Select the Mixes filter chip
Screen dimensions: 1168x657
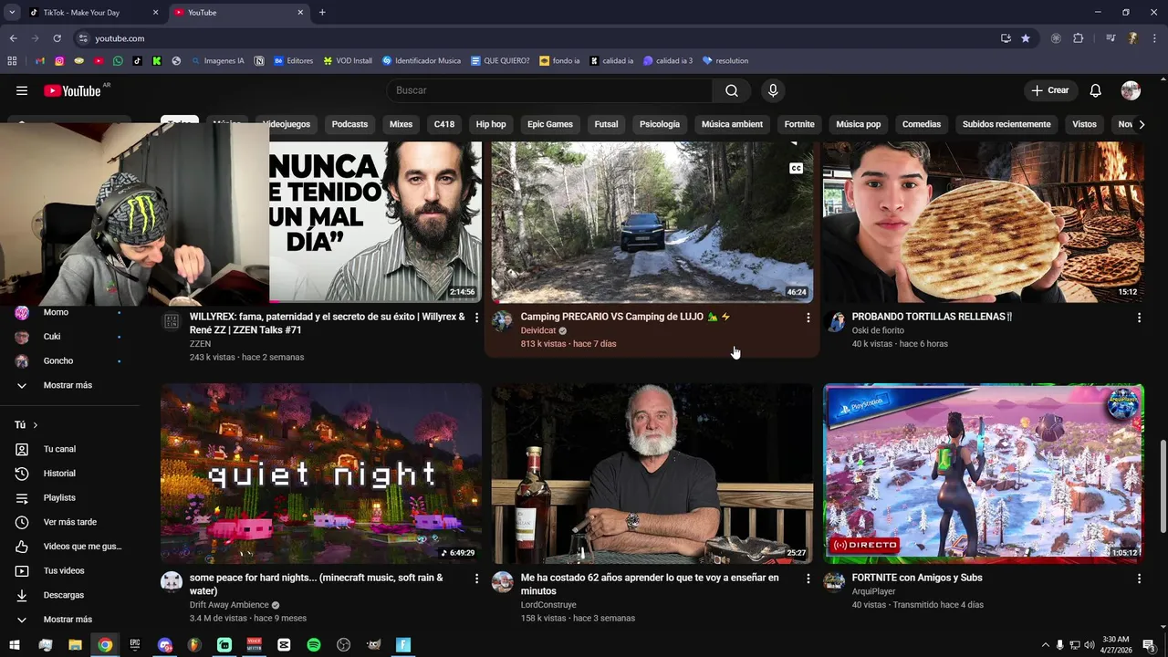coord(401,124)
